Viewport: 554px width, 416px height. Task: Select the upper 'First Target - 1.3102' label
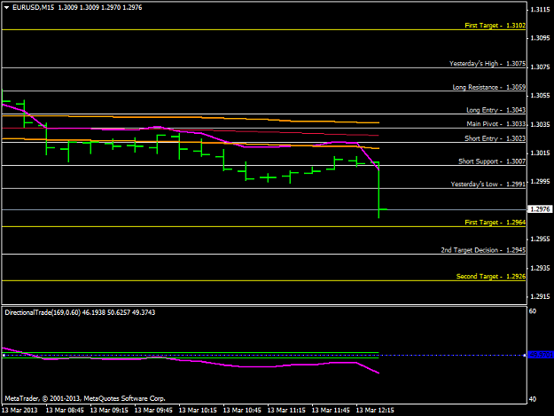pos(495,26)
